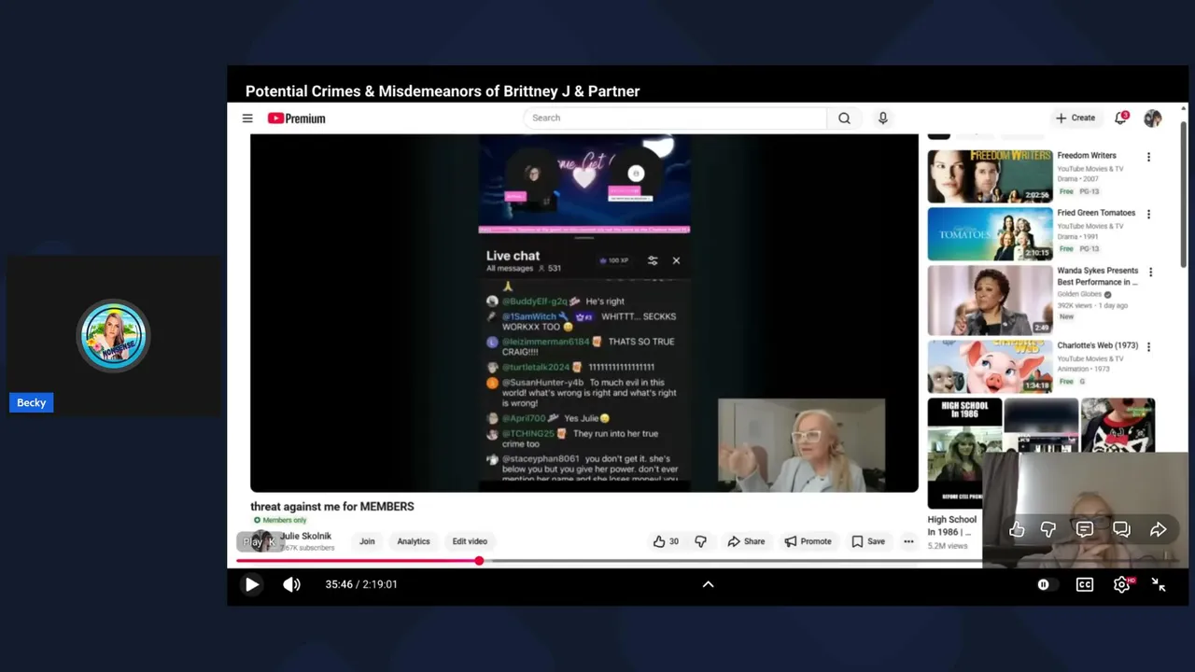Save the video to a playlist
This screenshot has height=672, width=1195.
(x=868, y=541)
